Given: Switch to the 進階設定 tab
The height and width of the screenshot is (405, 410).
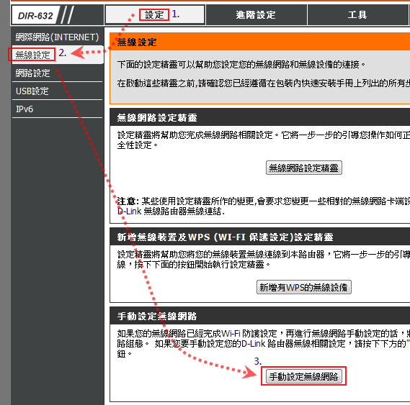Looking at the screenshot, I should [x=256, y=15].
